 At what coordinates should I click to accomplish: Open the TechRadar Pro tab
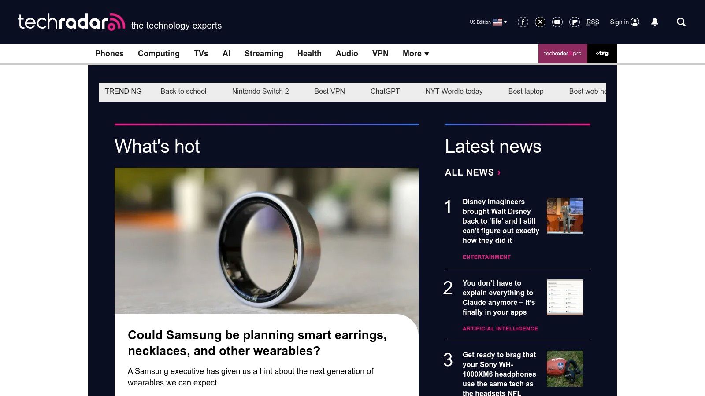[563, 54]
